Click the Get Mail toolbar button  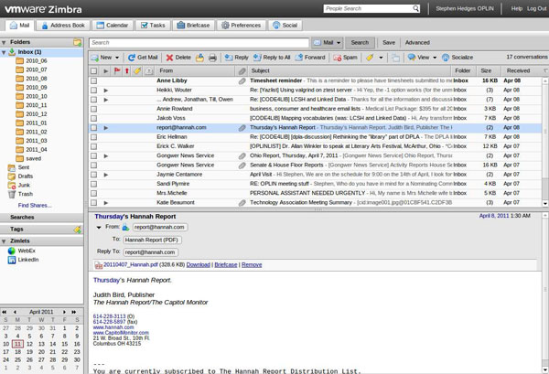point(144,57)
